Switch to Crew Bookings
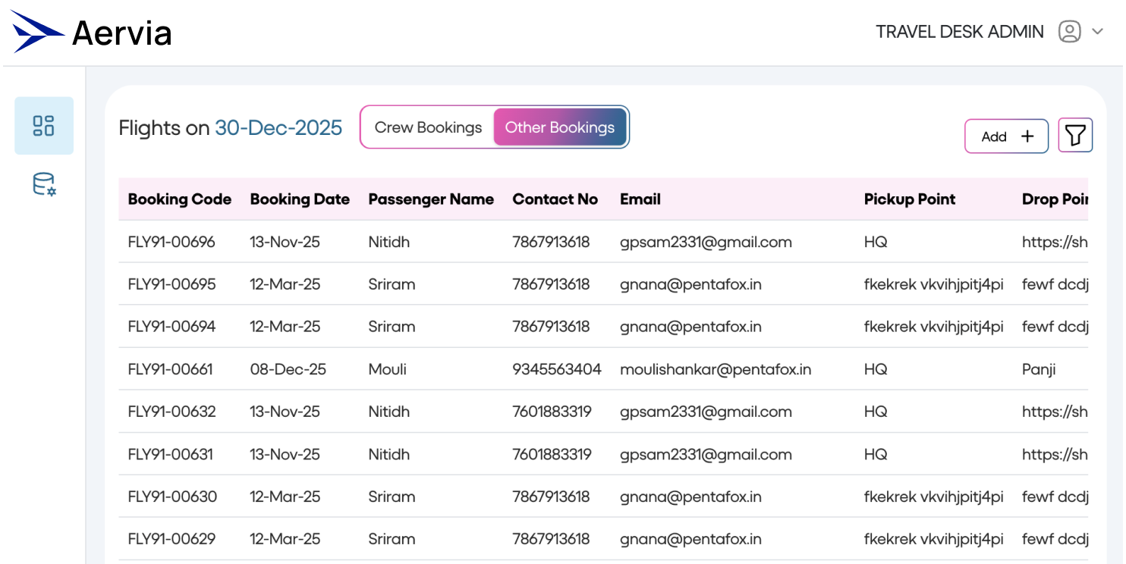This screenshot has width=1126, height=564. 428,127
